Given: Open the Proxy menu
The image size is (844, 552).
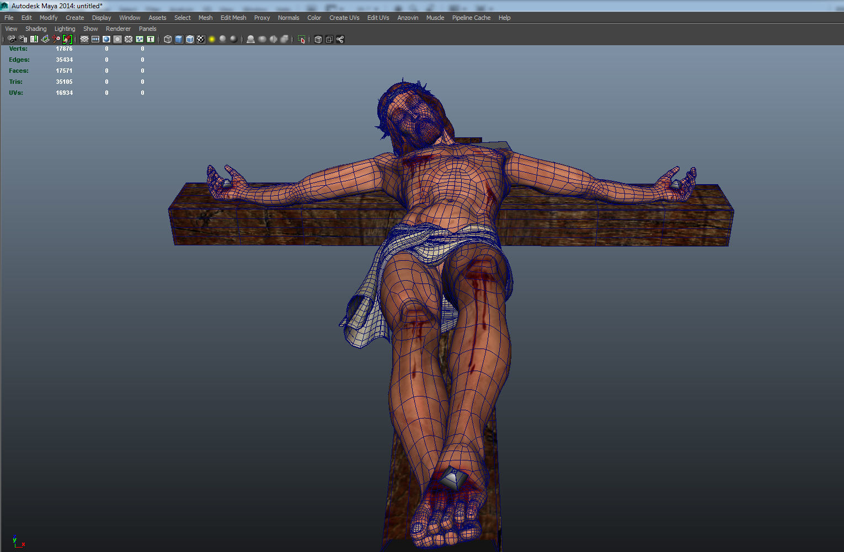Looking at the screenshot, I should 262,18.
